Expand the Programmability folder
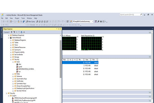Image resolution: width=154 pixels, height=103 pixels. (11, 52)
